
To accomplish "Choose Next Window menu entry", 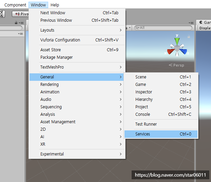I will (77, 13).
